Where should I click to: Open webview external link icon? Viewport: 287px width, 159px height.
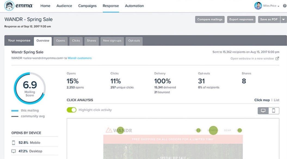point(277,58)
